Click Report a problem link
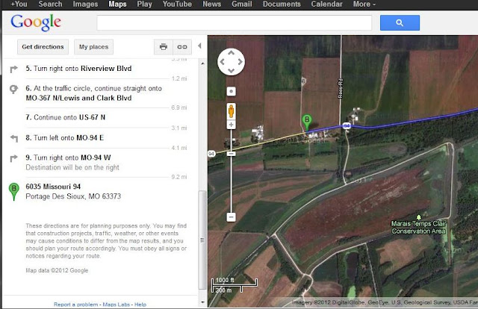Image resolution: width=478 pixels, height=309 pixels. (76, 304)
